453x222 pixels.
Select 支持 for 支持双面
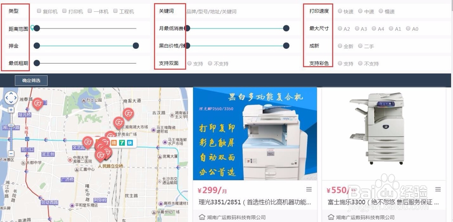tap(189, 63)
